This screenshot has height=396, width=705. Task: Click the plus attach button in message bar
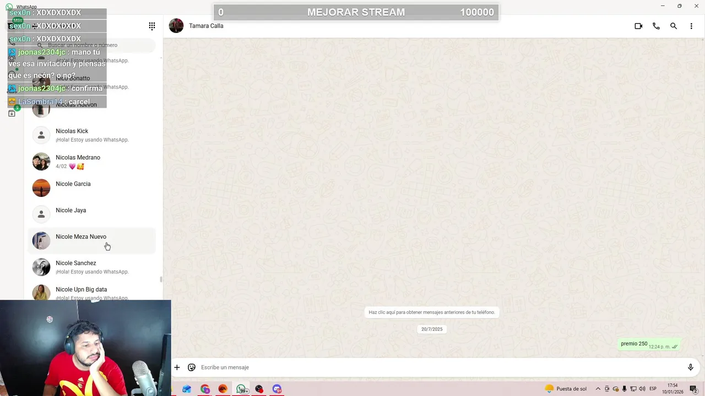point(177,367)
